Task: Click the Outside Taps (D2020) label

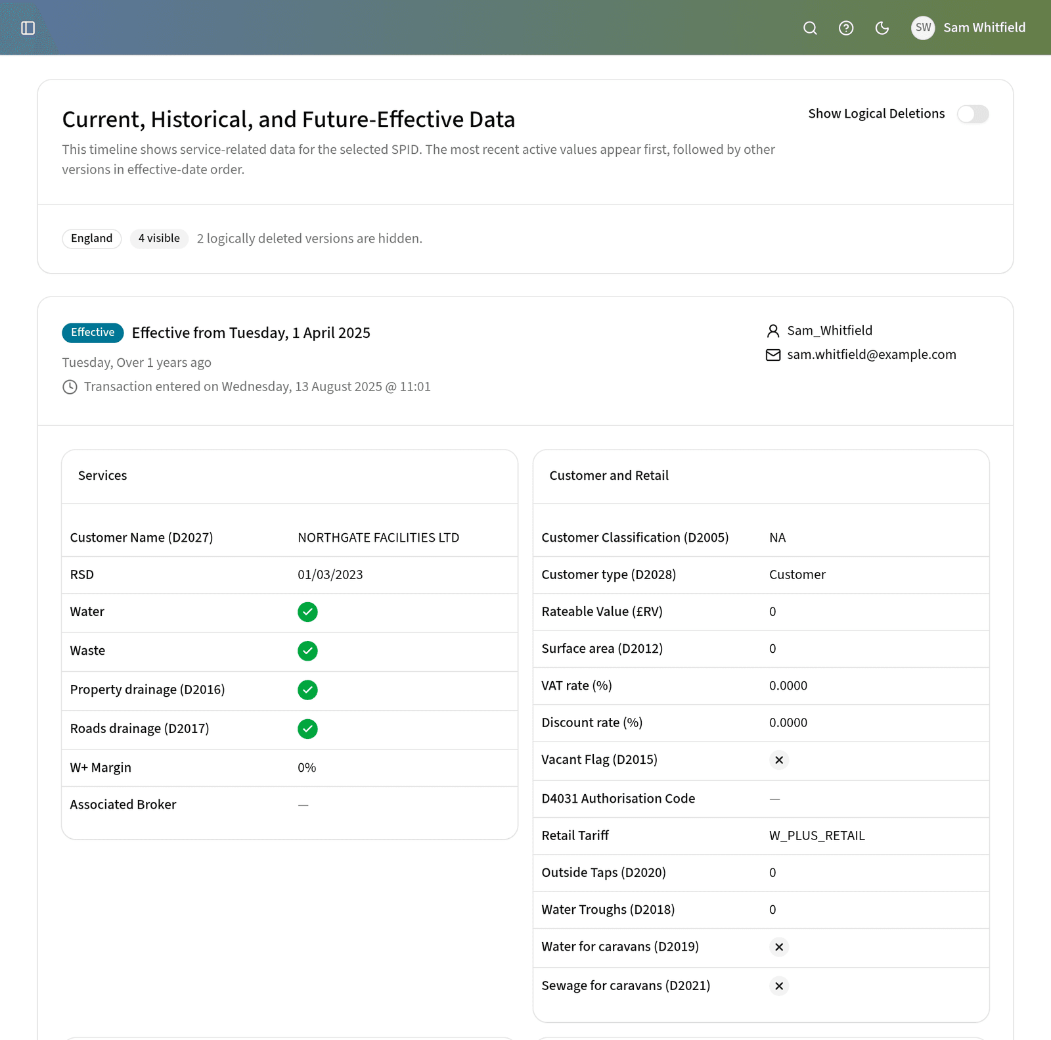Action: [x=604, y=873]
